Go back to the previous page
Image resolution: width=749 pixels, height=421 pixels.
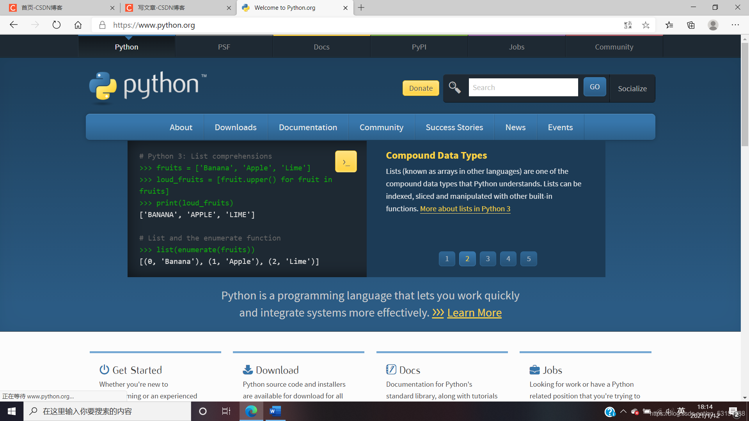point(14,25)
